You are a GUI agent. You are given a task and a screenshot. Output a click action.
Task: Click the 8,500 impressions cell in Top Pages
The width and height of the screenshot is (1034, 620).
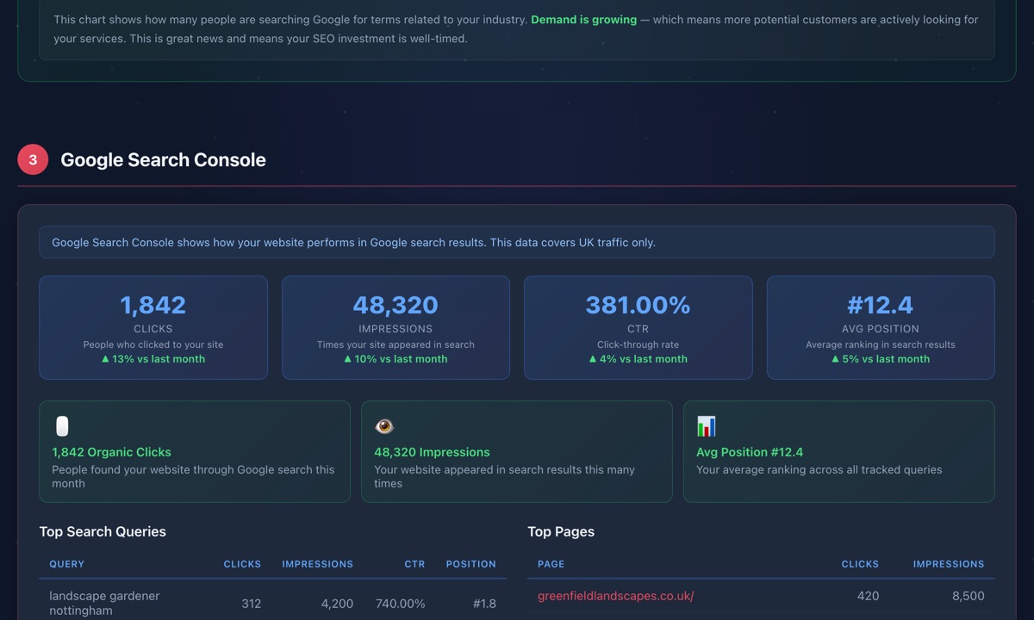[x=968, y=596]
